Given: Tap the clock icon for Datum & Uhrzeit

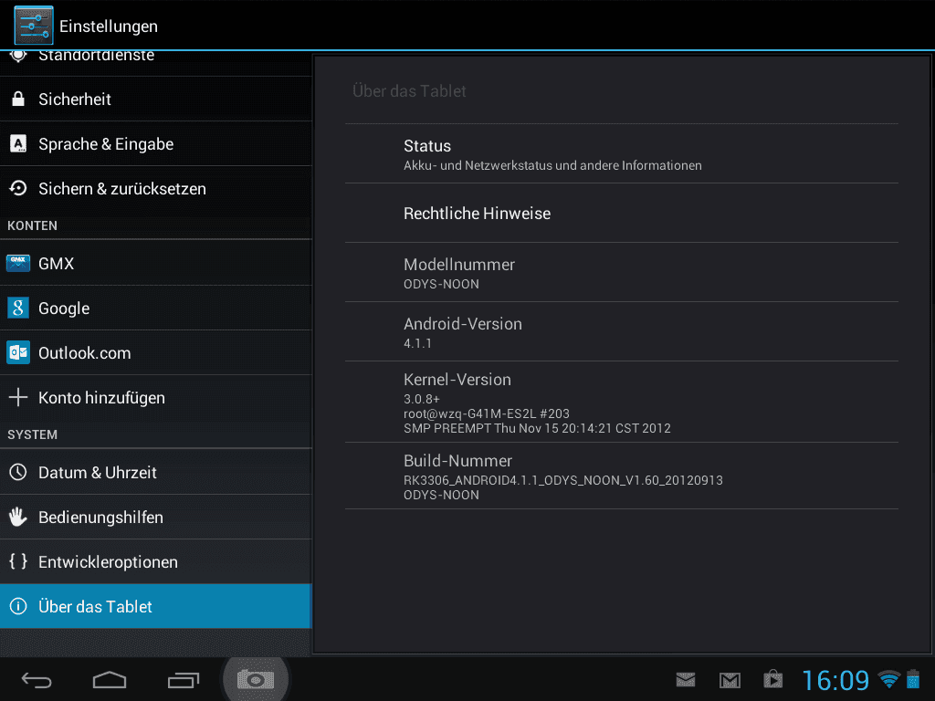Looking at the screenshot, I should click(x=18, y=472).
